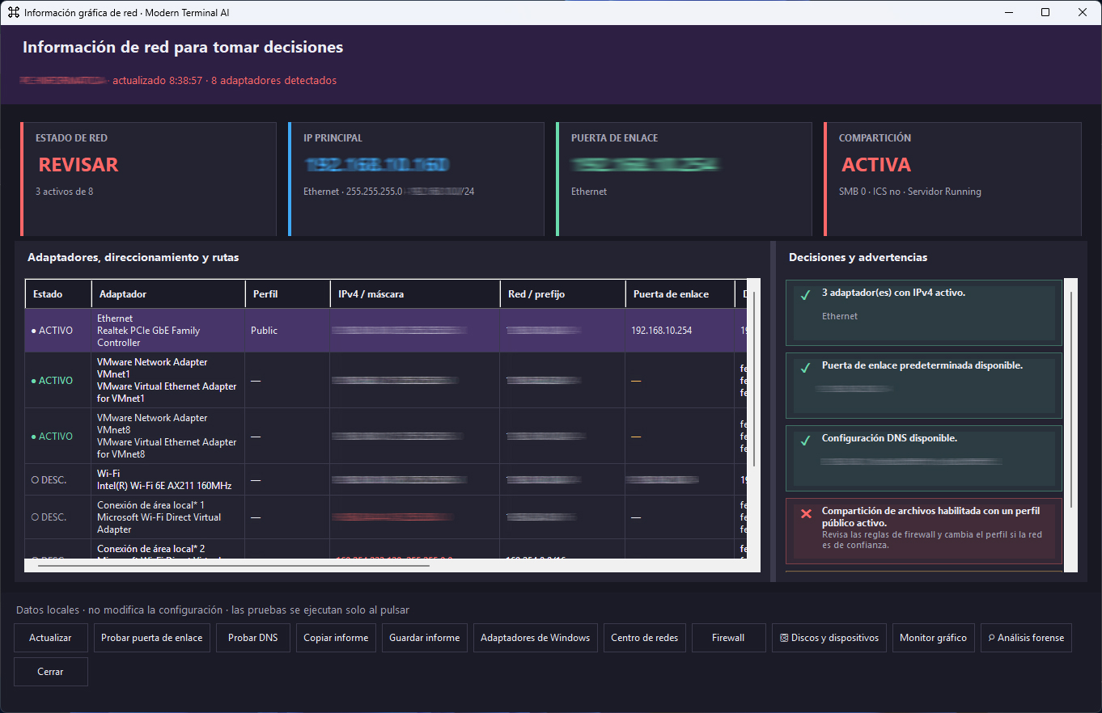This screenshot has height=713, width=1102.
Task: Open Adaptadores de Windows
Action: [536, 638]
